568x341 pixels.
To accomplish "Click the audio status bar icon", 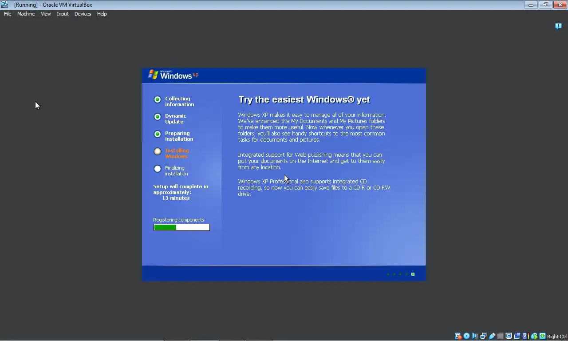I will click(475, 336).
